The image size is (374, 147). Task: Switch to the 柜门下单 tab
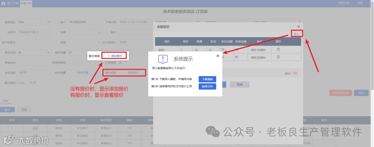click(x=13, y=3)
